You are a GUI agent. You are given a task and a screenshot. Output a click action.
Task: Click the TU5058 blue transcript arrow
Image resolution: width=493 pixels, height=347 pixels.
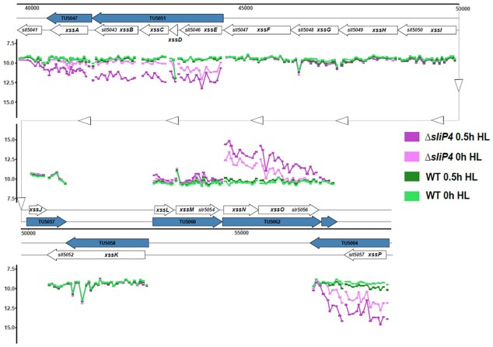coord(107,243)
